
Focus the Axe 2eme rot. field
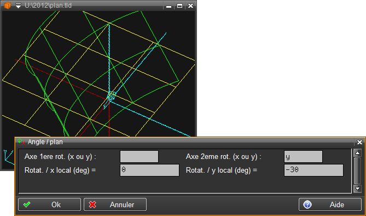pos(303,157)
